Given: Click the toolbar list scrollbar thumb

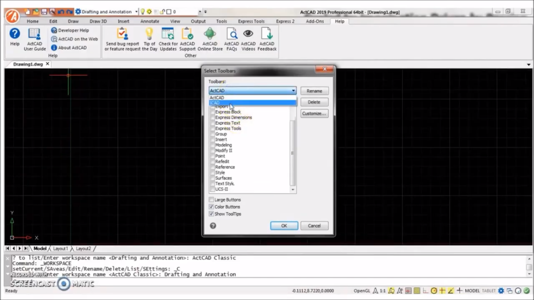Looking at the screenshot, I should coord(293,153).
